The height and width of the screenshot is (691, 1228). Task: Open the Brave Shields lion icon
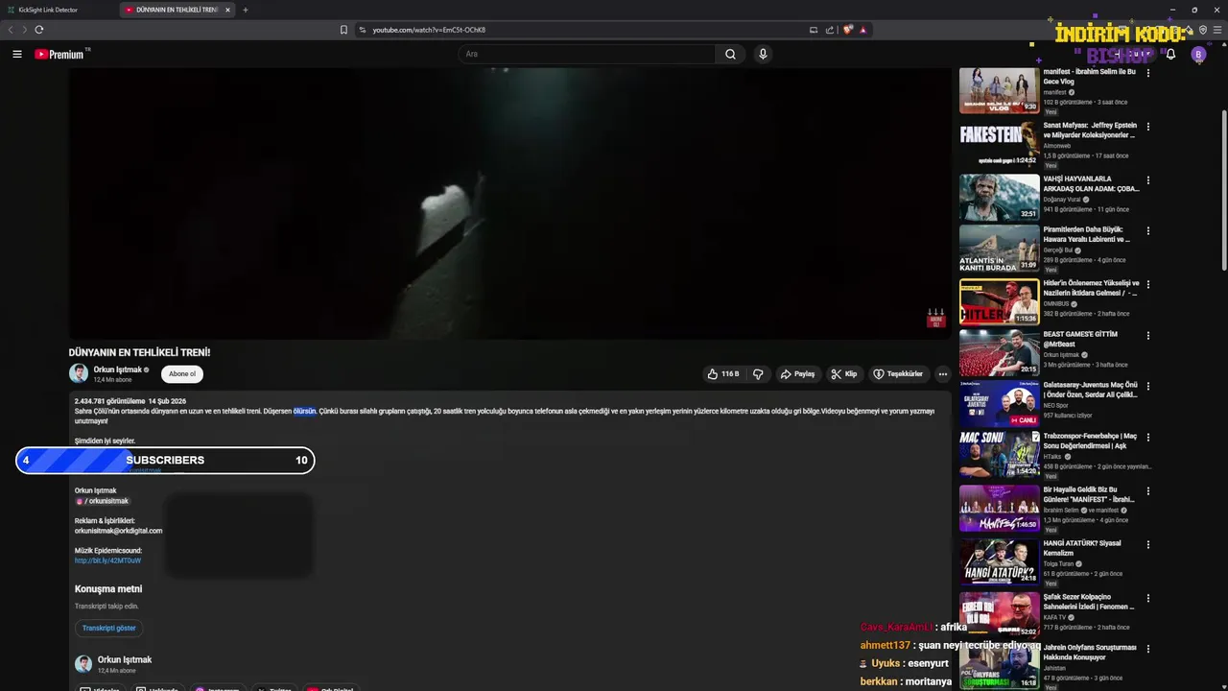pyautogui.click(x=848, y=30)
